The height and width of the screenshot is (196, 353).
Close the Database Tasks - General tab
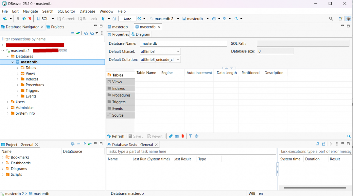[156, 145]
